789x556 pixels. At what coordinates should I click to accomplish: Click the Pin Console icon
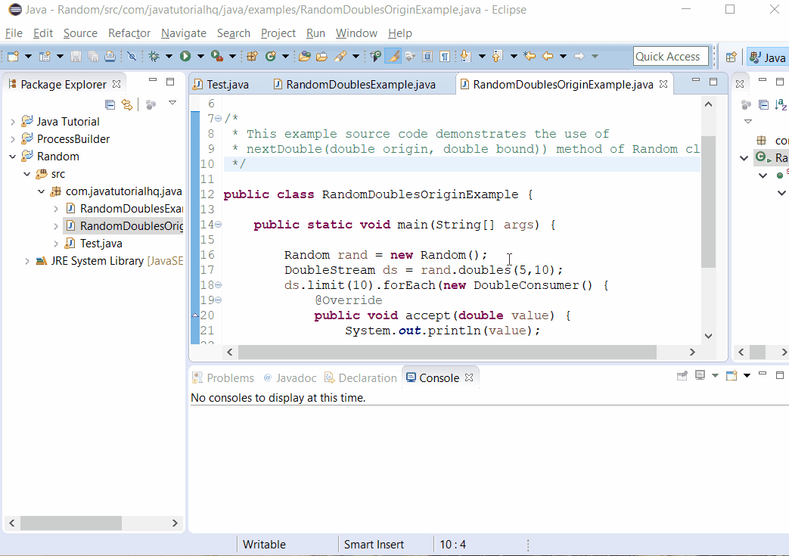pos(682,375)
